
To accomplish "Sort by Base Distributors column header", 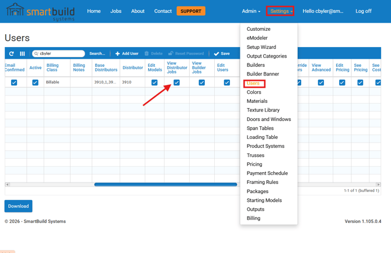I will point(106,67).
